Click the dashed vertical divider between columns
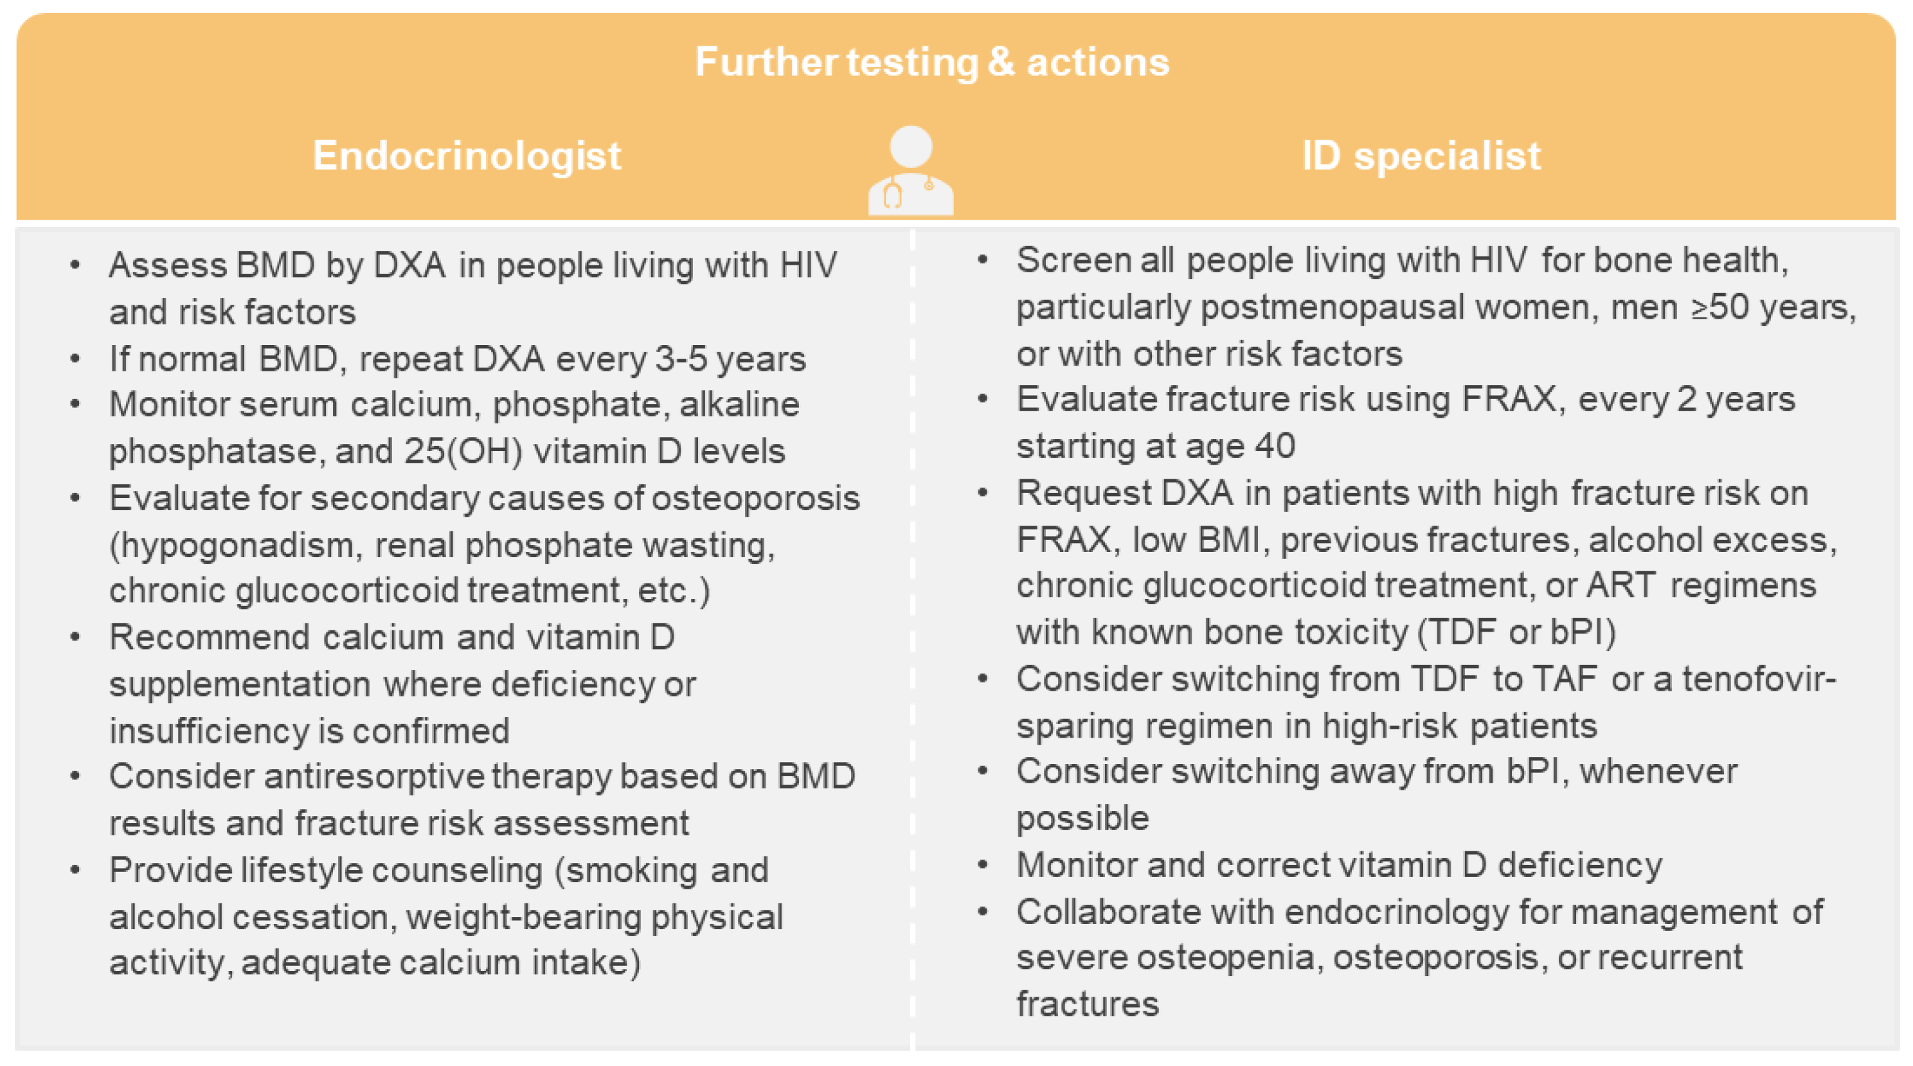This screenshot has height=1066, width=1913. [x=913, y=639]
